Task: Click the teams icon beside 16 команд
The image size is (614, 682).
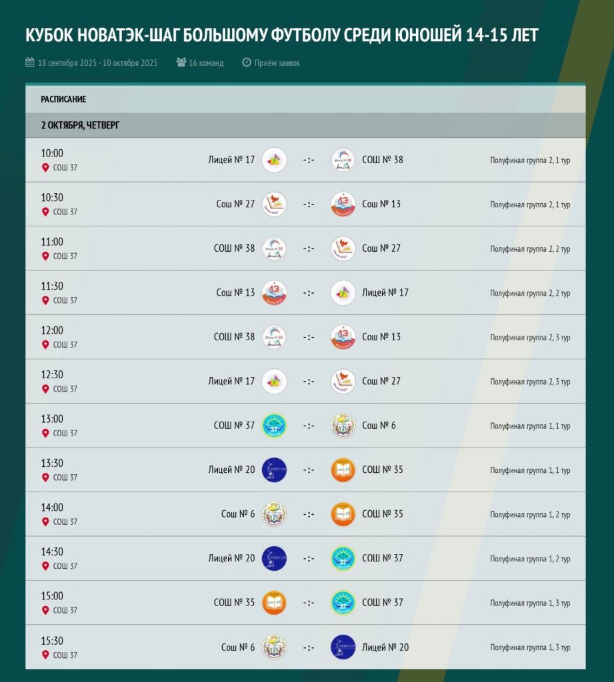Action: pos(181,63)
